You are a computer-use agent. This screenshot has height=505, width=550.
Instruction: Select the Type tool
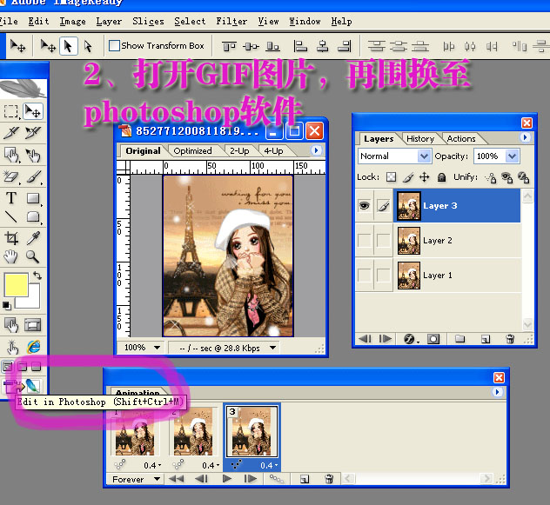(x=11, y=198)
